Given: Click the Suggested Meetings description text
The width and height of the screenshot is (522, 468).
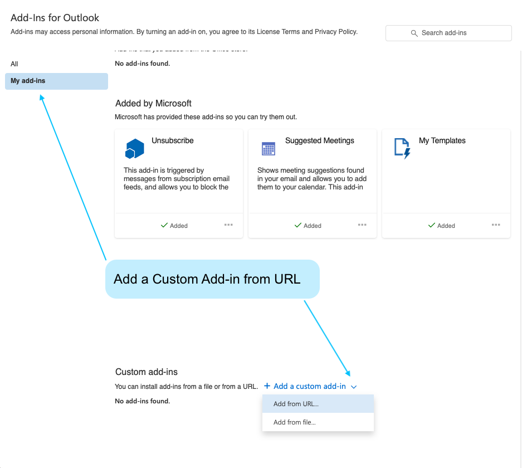Looking at the screenshot, I should point(312,179).
